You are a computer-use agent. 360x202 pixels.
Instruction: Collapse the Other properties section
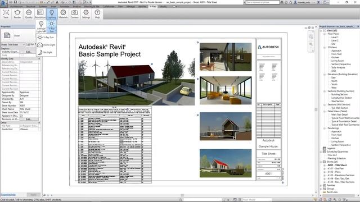click(x=39, y=122)
